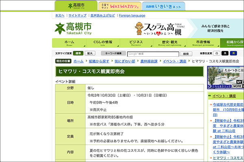This screenshot has width=244, height=162.
Task: Open the ホーム navigation menu
Action: (x=69, y=43)
